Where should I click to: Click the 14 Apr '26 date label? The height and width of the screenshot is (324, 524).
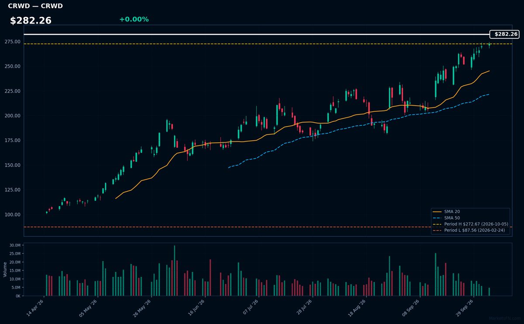[x=35, y=308]
